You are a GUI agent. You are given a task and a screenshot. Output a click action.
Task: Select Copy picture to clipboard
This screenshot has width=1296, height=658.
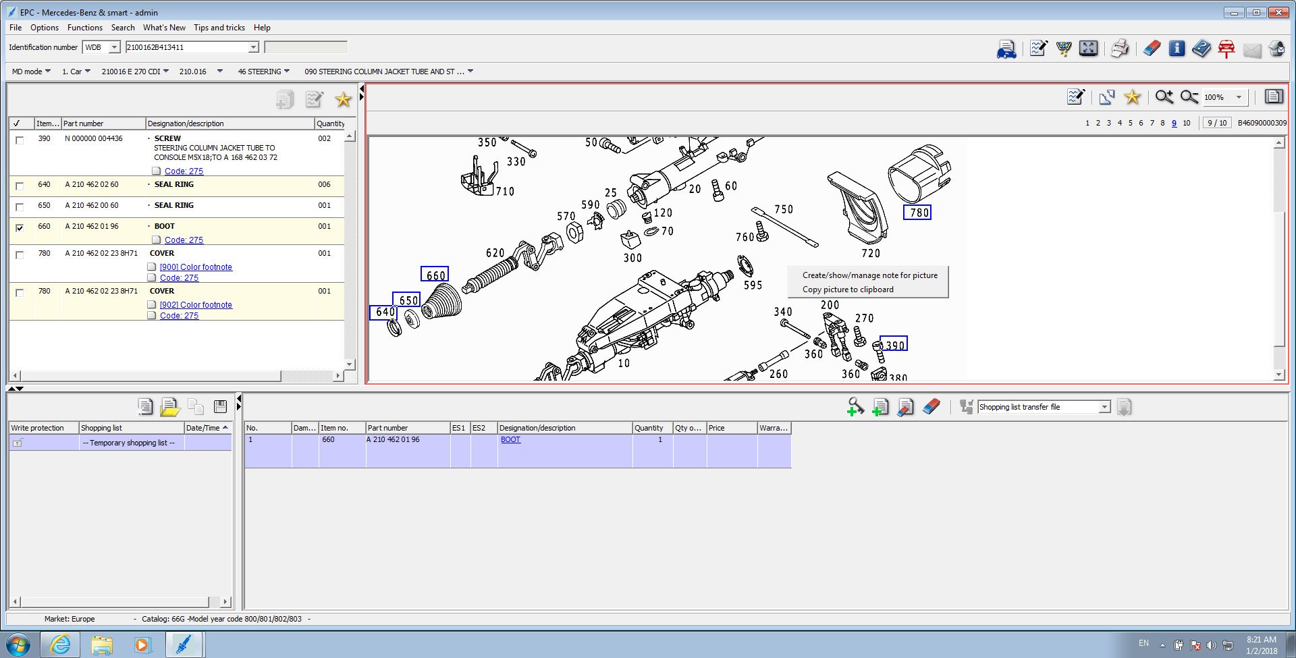[x=848, y=290]
